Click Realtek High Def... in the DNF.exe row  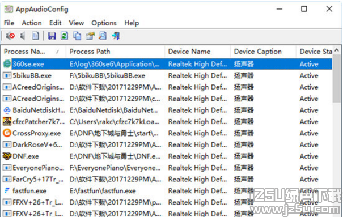197,156
